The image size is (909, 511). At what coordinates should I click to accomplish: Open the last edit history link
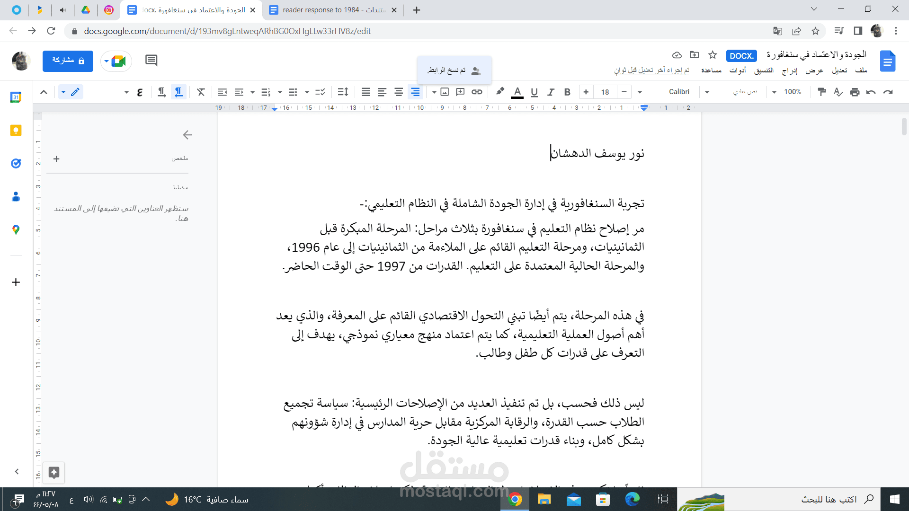click(x=651, y=70)
